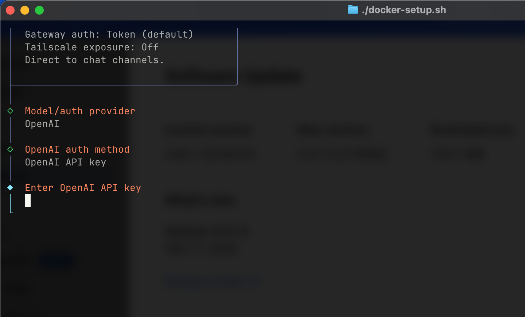Click the "Gateway auth: Token (default)" line
This screenshot has width=525, height=317.
(109, 34)
